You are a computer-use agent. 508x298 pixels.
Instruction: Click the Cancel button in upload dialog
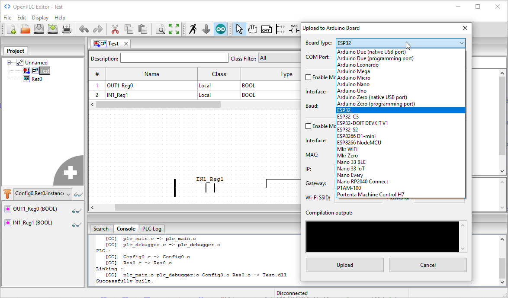click(x=428, y=265)
